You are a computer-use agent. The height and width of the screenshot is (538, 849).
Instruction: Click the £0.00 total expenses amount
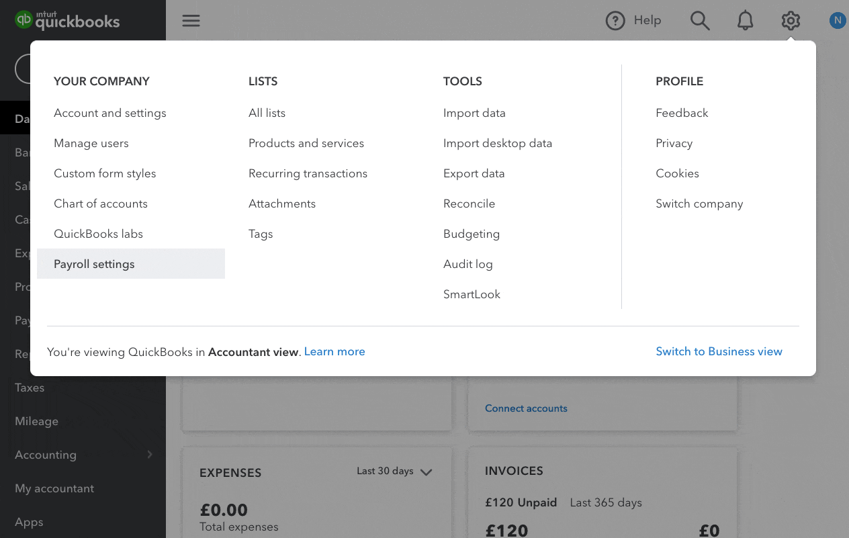[224, 510]
